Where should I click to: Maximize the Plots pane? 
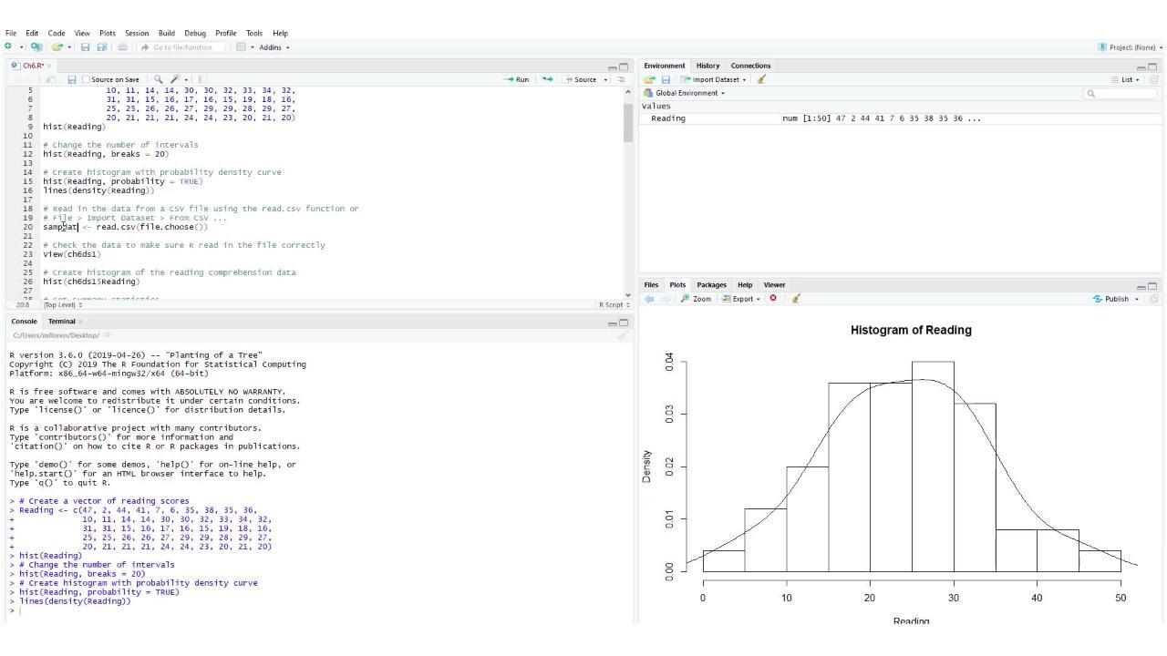click(1153, 286)
